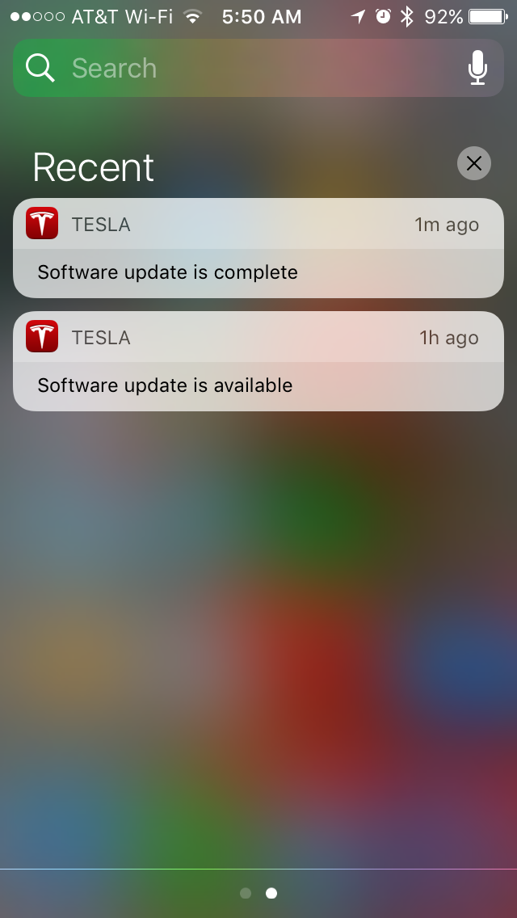Tap the "1m ago" timestamp
517x918 pixels.
[x=447, y=224]
